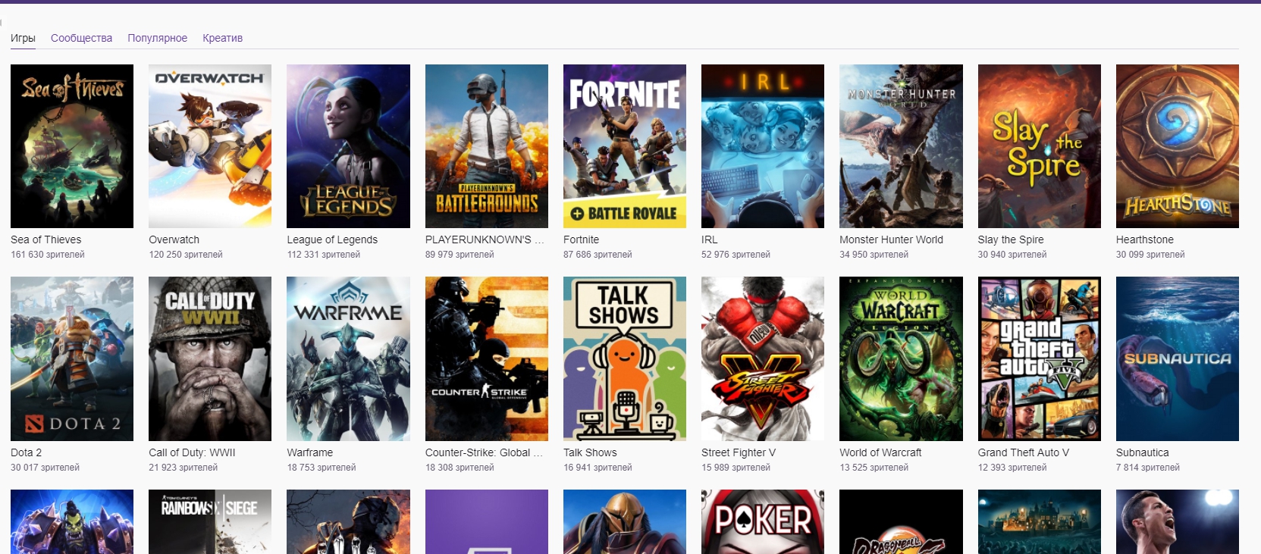This screenshot has width=1261, height=554.
Task: Open the Fortnite Battle Royale cover art
Action: (625, 146)
